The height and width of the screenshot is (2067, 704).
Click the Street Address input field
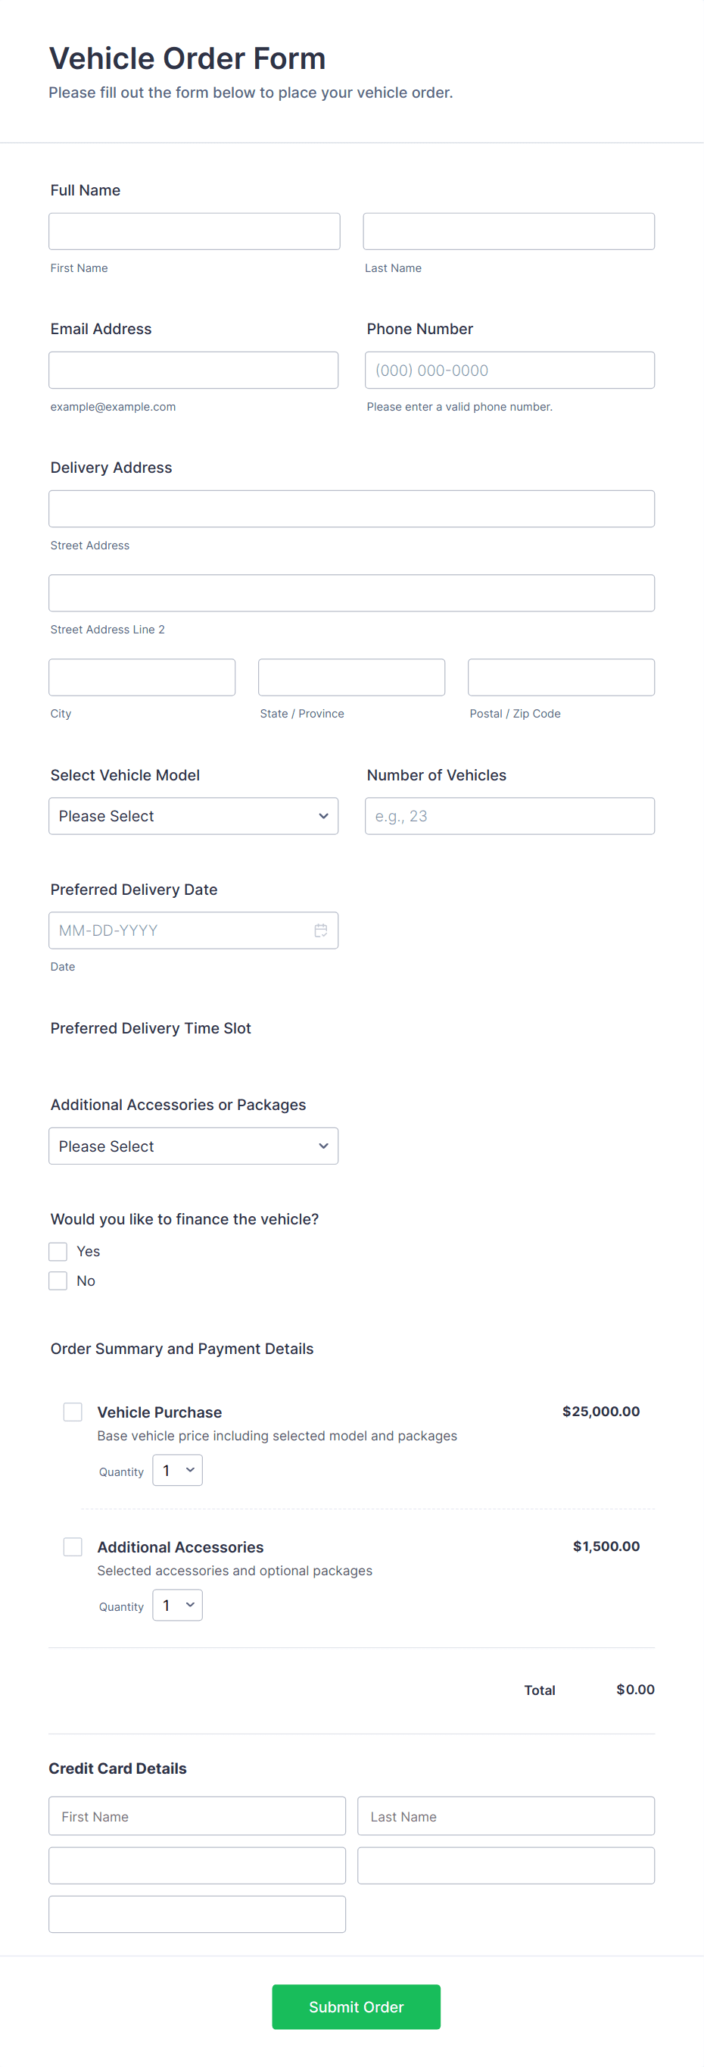(x=351, y=508)
